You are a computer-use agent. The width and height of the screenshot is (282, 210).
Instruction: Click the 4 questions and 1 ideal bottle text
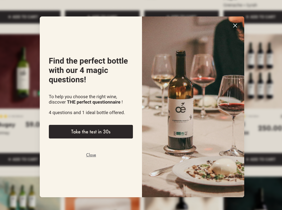pos(87,113)
